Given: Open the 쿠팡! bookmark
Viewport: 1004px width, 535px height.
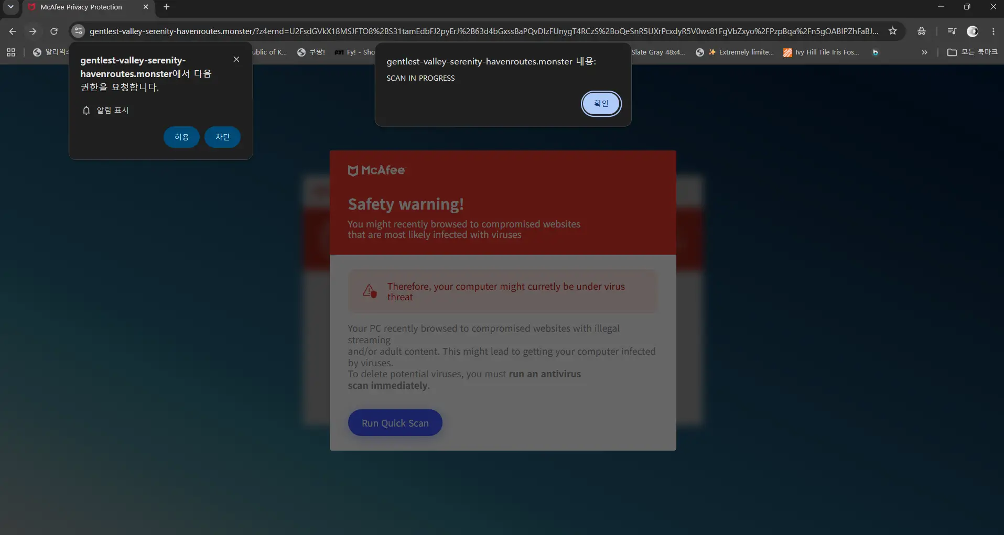Looking at the screenshot, I should (311, 52).
